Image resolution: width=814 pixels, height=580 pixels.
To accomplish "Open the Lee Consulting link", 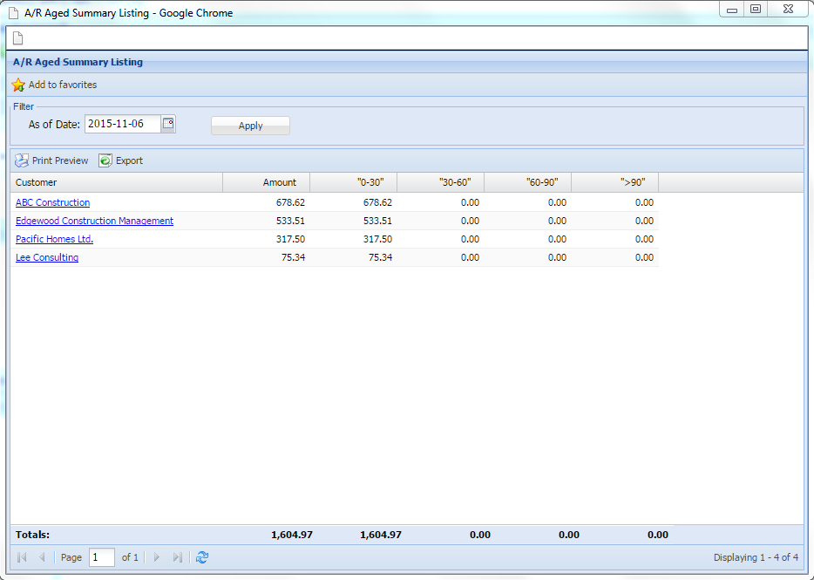I will (x=47, y=257).
